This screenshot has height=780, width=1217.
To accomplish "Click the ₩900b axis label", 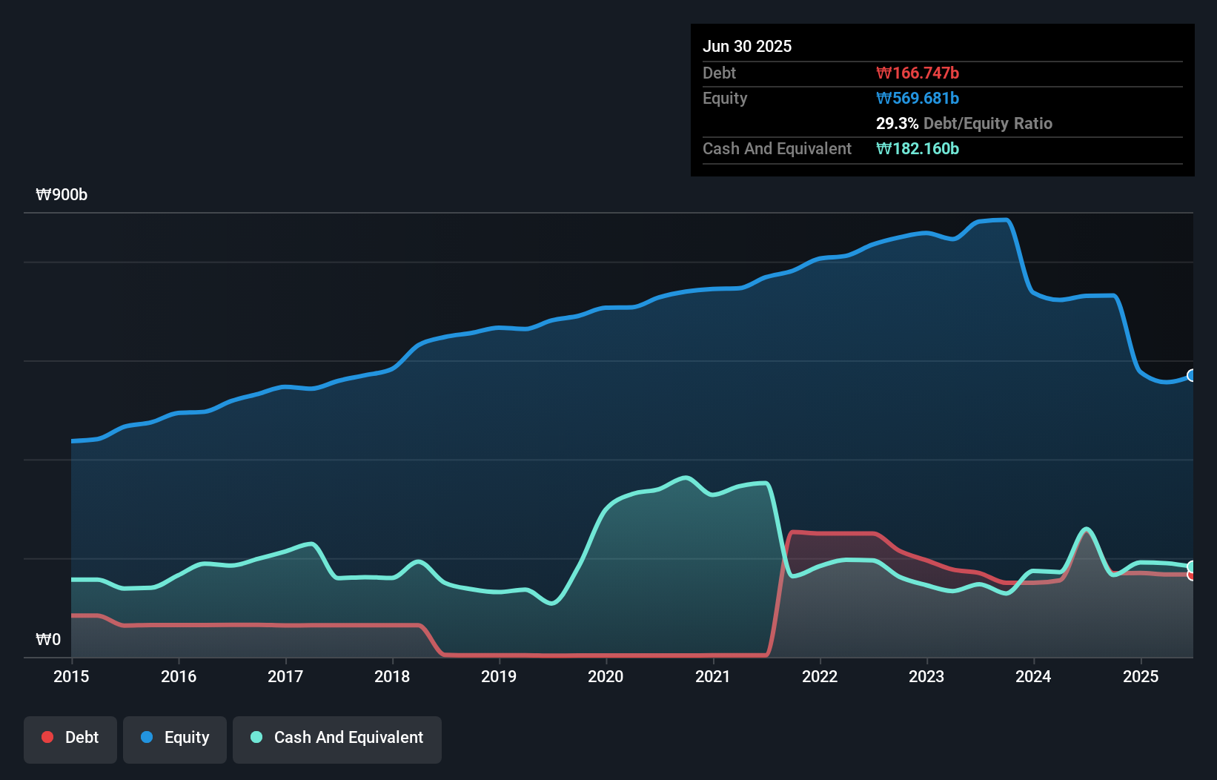I will [x=62, y=194].
